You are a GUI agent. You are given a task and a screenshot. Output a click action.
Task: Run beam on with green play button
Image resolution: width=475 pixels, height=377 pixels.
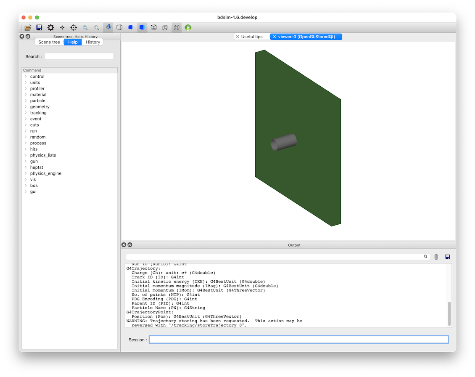[x=188, y=28]
